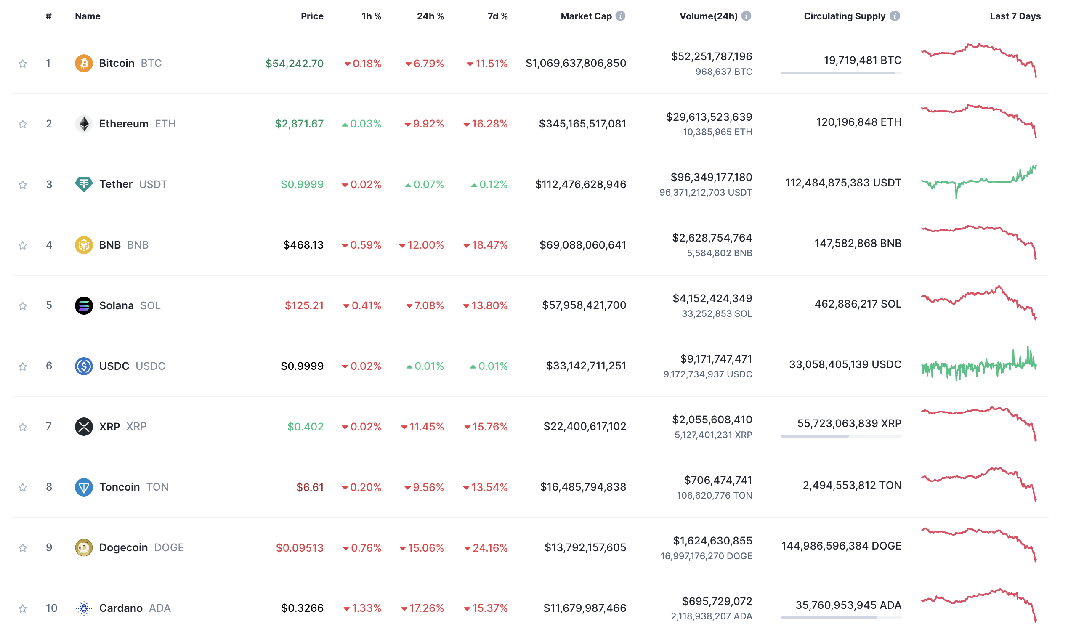
Task: Open the Market Cap info icon
Action: (620, 16)
